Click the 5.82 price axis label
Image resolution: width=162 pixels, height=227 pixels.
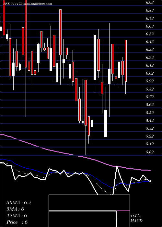150,89
